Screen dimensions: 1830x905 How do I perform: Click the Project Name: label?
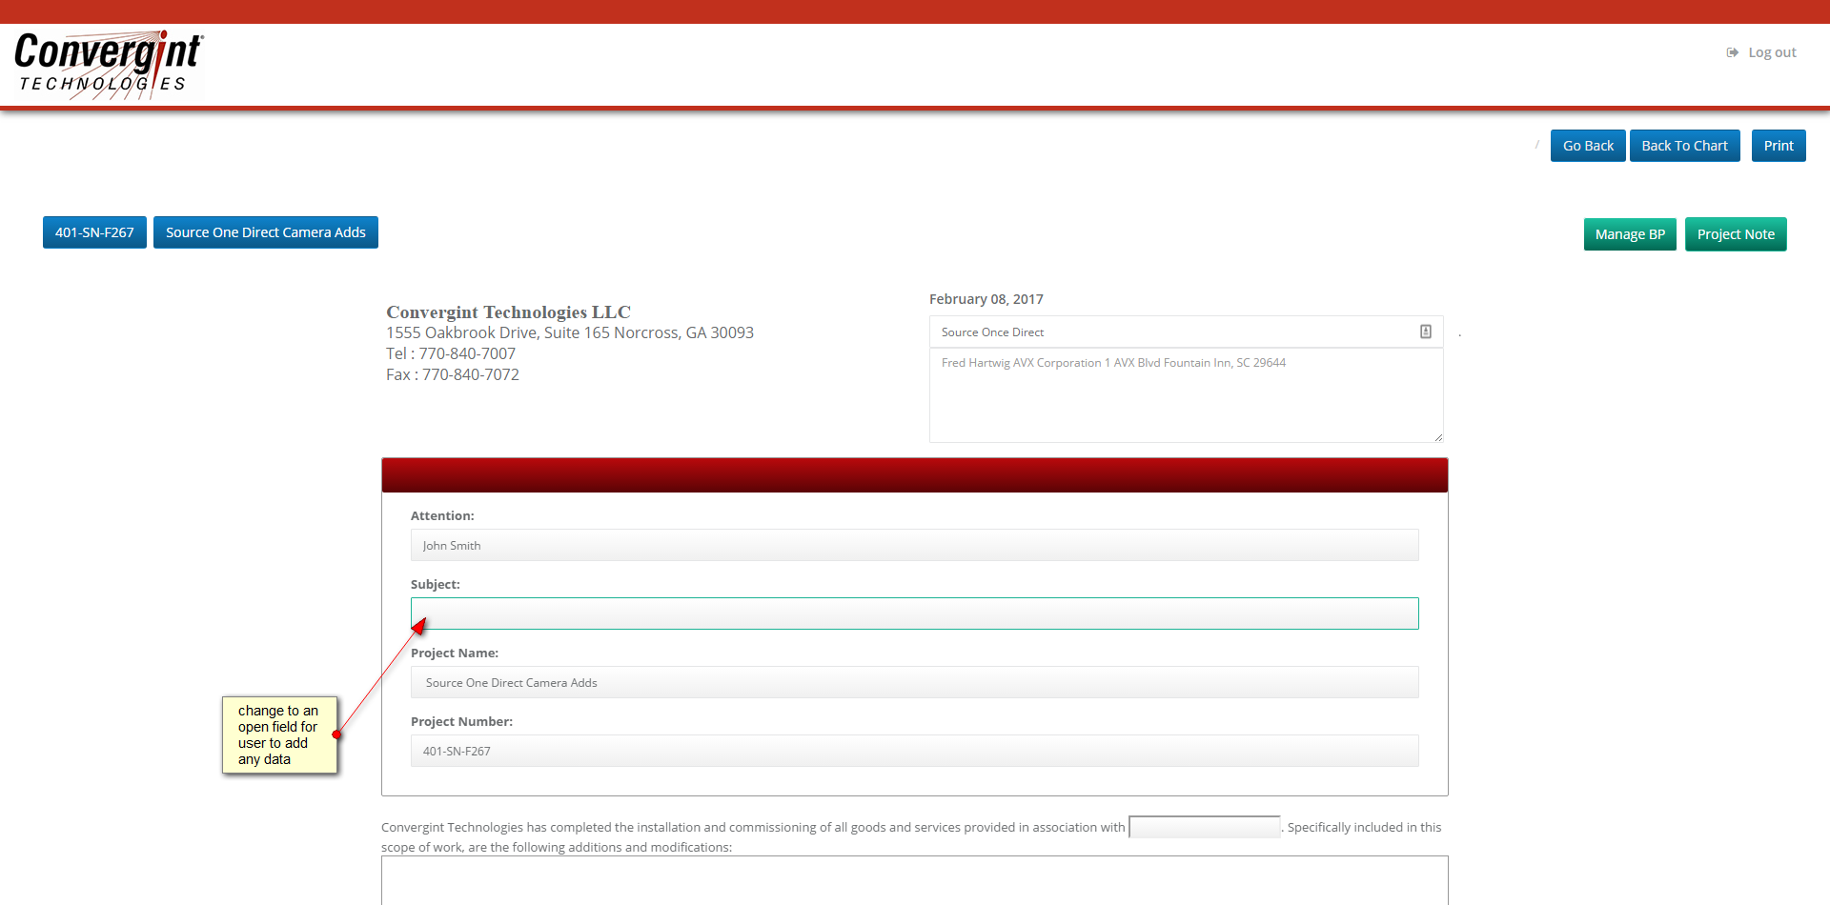coord(455,653)
